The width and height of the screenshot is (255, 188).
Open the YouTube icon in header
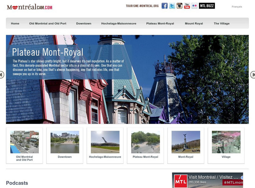point(187,6)
